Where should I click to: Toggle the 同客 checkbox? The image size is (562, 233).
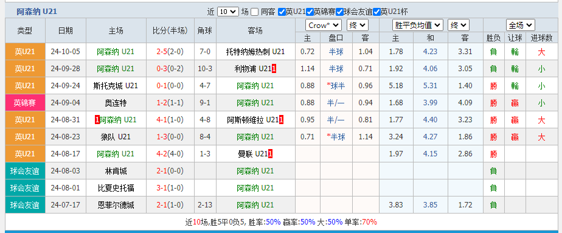[254, 12]
